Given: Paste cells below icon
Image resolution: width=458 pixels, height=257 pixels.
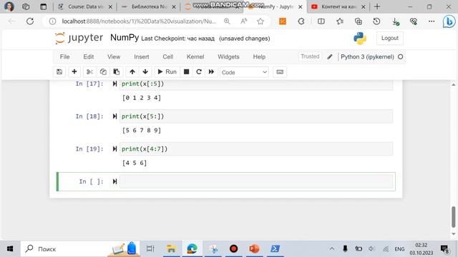Looking at the screenshot, I should point(116,71).
